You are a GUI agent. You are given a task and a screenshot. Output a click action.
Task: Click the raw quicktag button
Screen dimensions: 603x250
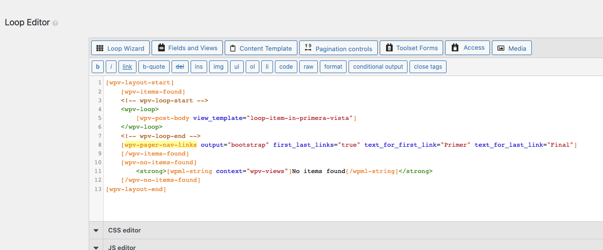coord(309,67)
